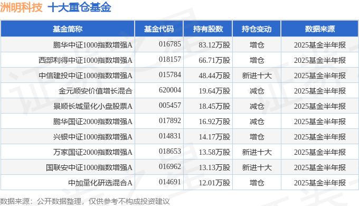Click fund name 中信建投中证1000指数增强A
This screenshot has height=206, width=359.
point(86,76)
